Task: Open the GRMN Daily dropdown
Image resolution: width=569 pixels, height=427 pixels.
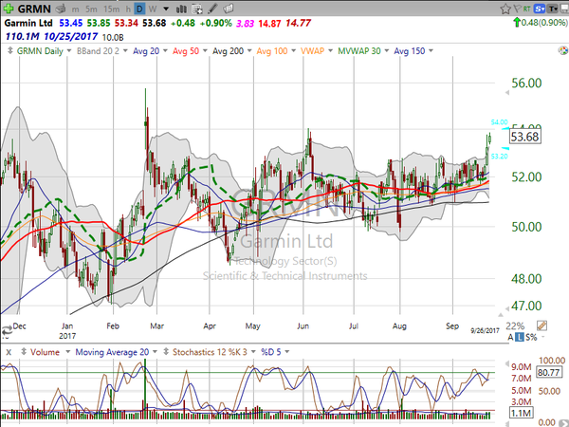Action: tap(69, 51)
